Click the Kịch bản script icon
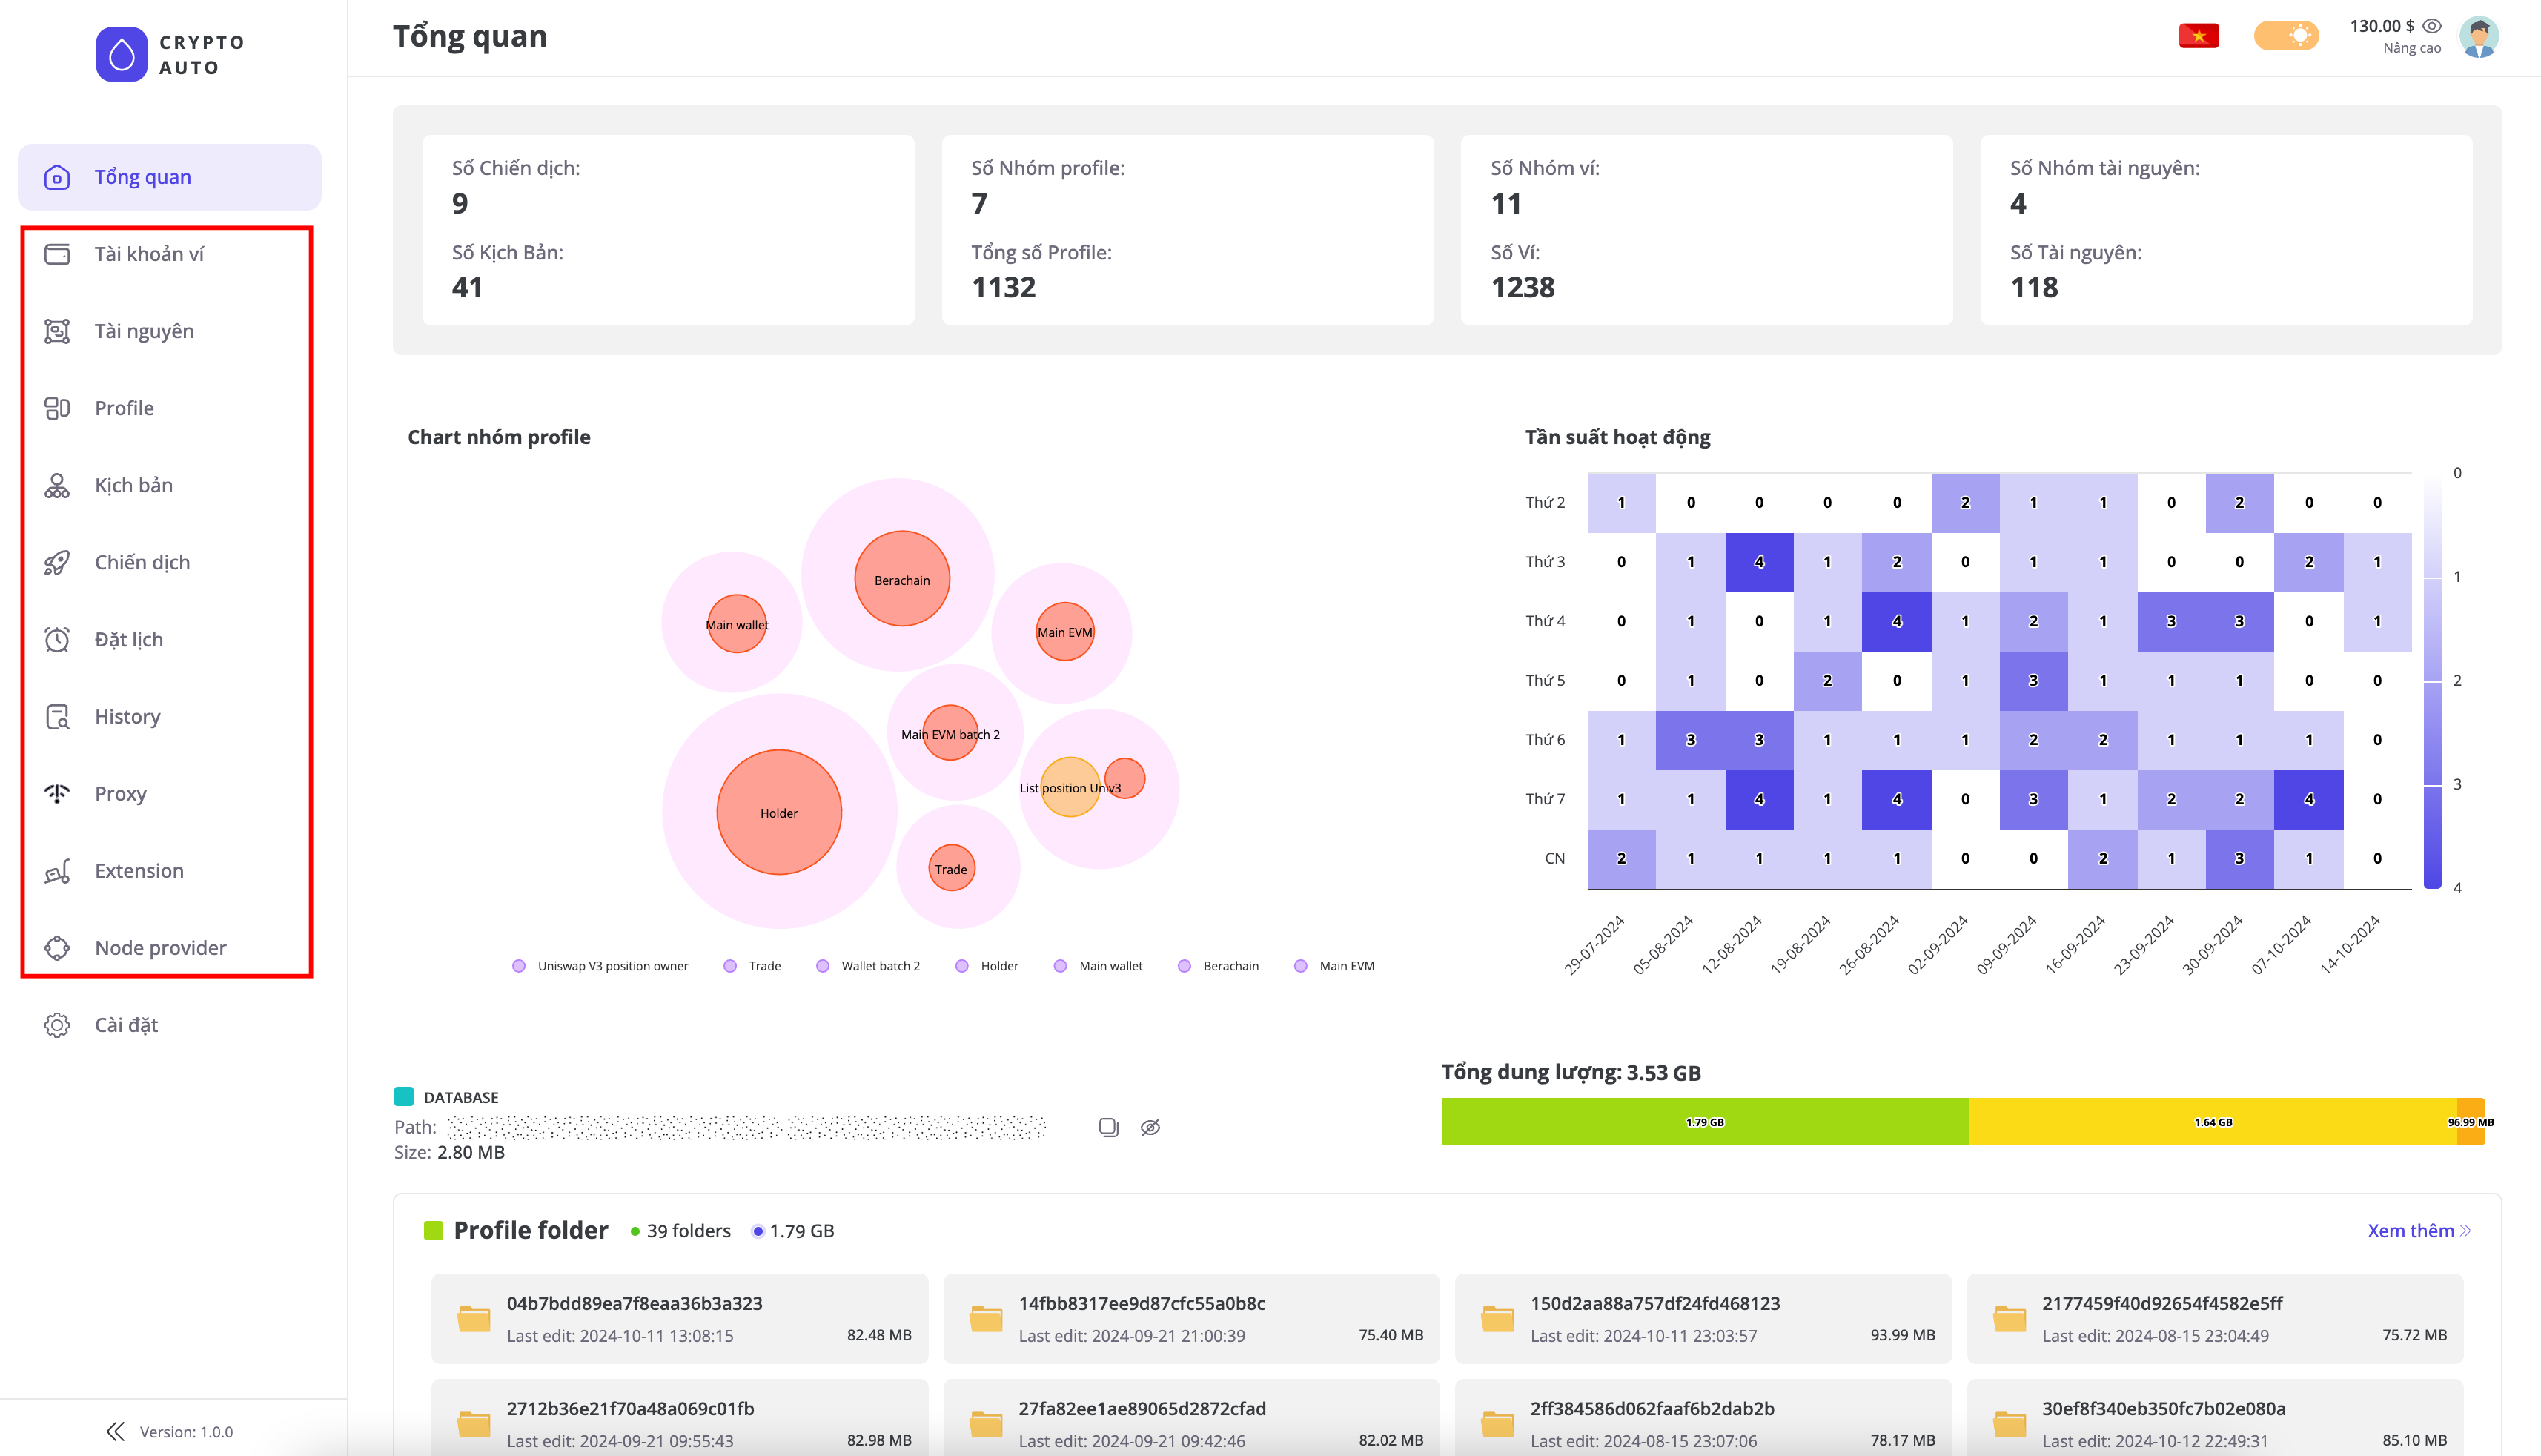The image size is (2541, 1456). 57,486
